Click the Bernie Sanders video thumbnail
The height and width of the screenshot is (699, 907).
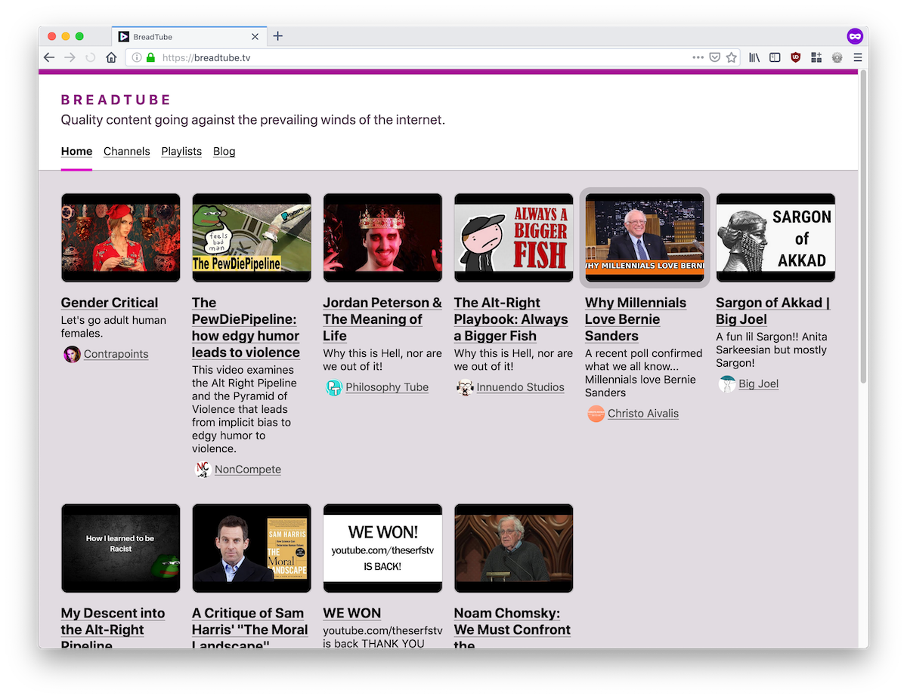click(x=645, y=238)
